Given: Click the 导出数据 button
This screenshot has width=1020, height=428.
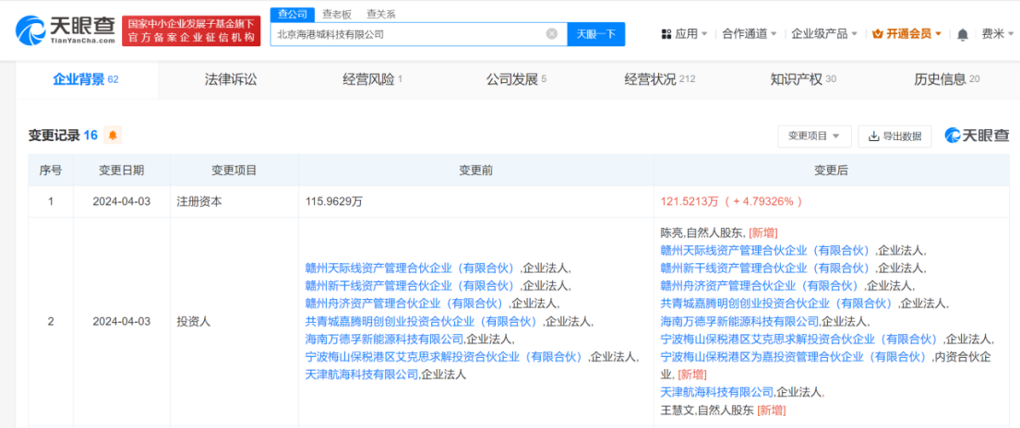Looking at the screenshot, I should tap(894, 136).
